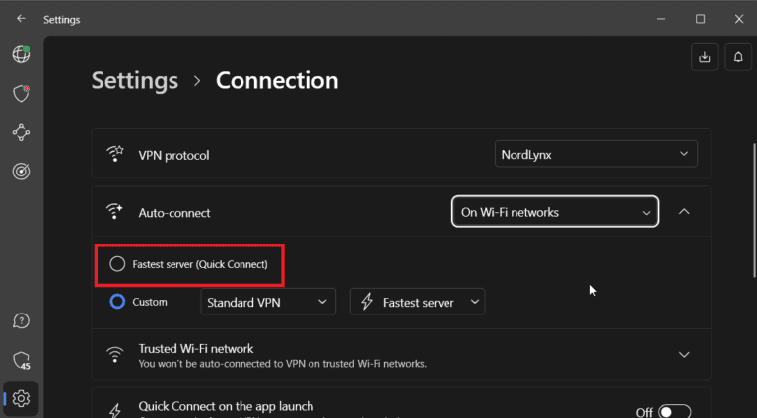Expand the Trusted Wi-Fi network section
757x418 pixels.
click(685, 355)
